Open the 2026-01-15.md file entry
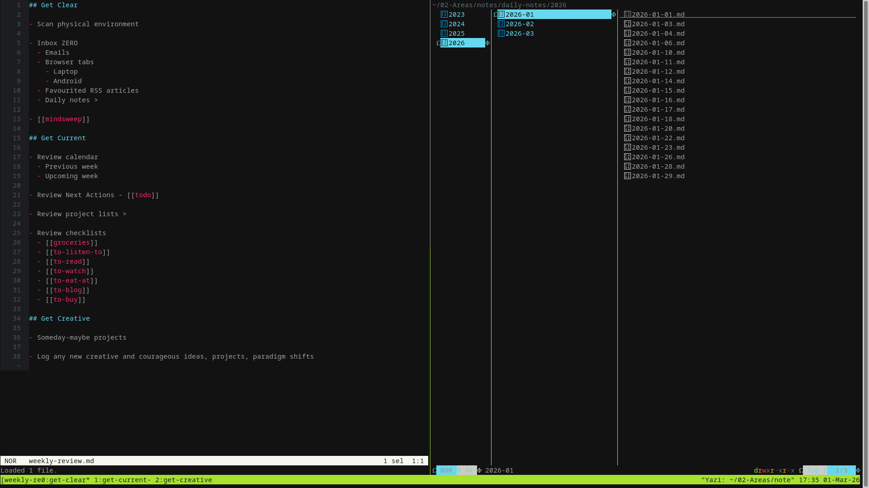 (x=658, y=90)
